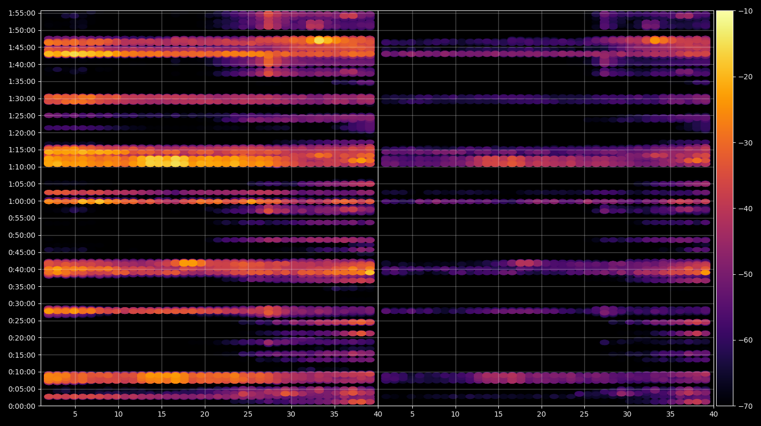
Task: Click the 0:35:00 time axis label
Action: click(x=22, y=287)
